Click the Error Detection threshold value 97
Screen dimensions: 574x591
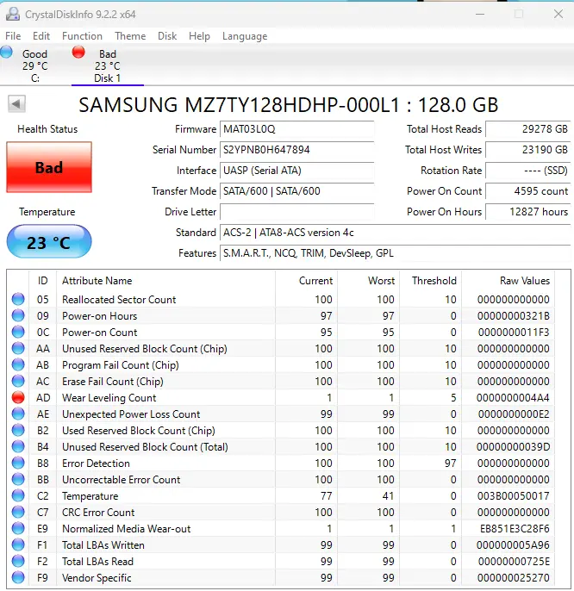coord(450,463)
